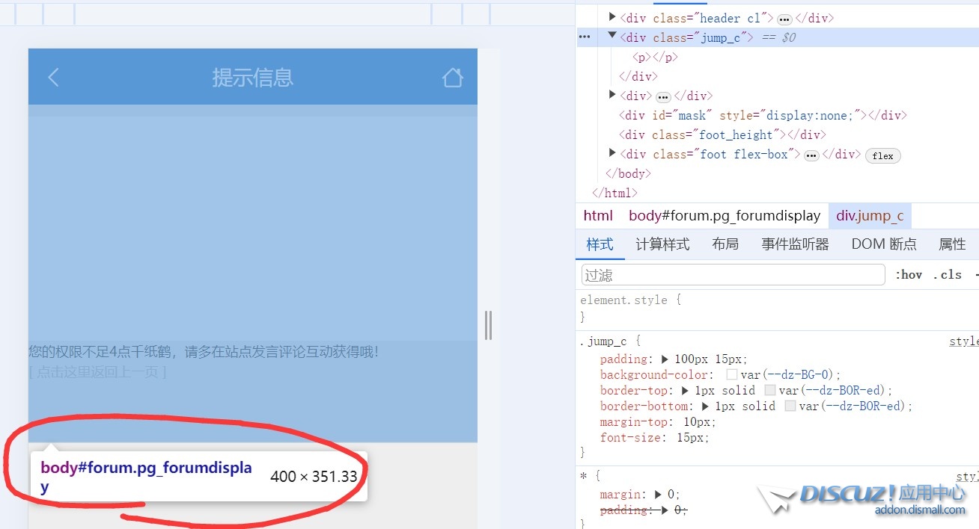Select the div class foot_height node

tap(722, 134)
